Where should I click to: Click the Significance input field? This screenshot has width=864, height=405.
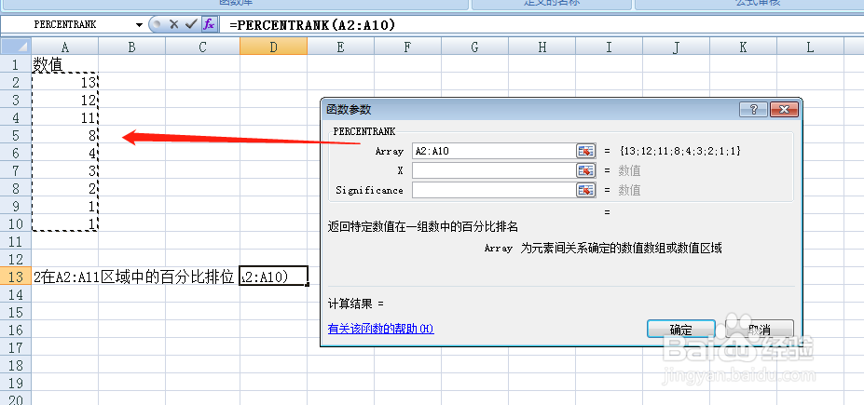pyautogui.click(x=493, y=190)
